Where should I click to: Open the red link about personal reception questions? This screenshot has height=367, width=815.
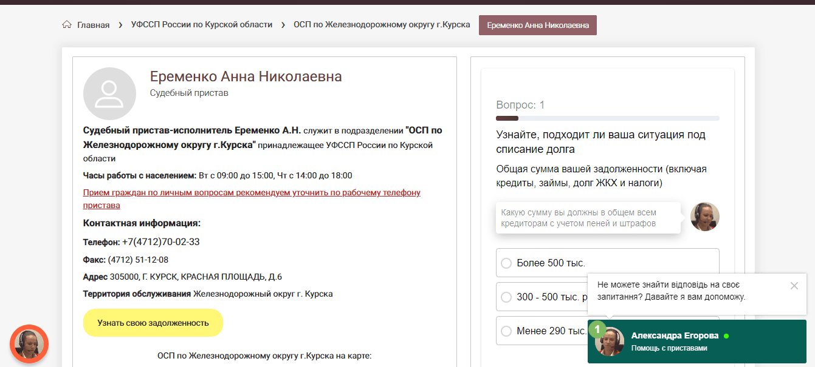click(x=251, y=192)
